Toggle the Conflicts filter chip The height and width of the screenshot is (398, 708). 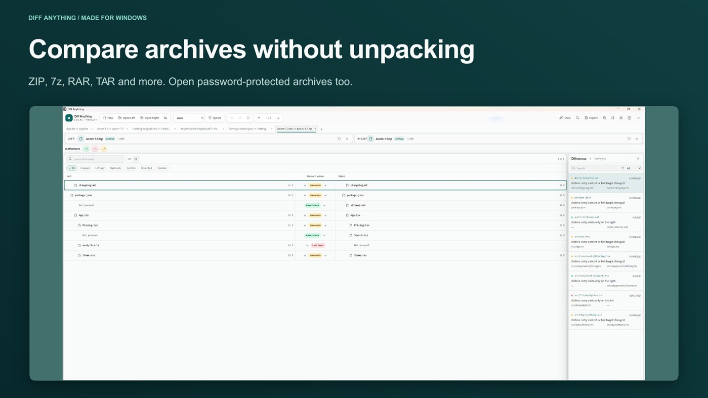click(x=131, y=168)
